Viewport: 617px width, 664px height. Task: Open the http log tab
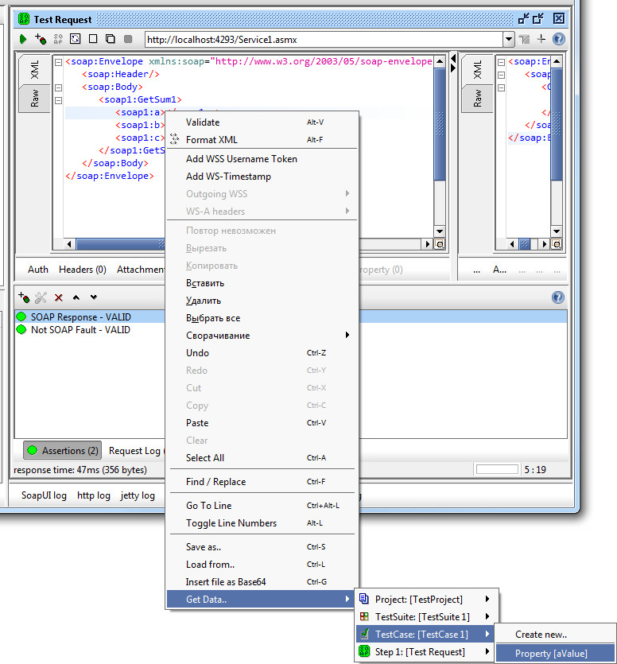coord(94,495)
